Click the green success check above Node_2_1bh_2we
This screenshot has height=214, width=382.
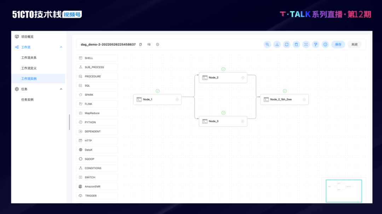pyautogui.click(x=285, y=91)
